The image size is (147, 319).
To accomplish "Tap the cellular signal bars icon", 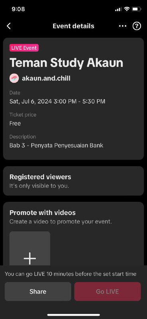I will click(119, 9).
